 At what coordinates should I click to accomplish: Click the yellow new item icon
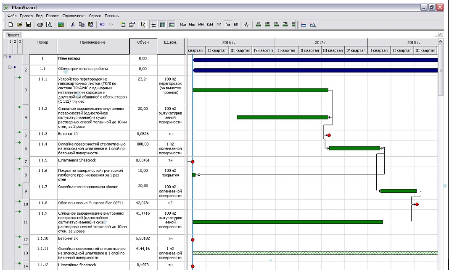(x=123, y=25)
